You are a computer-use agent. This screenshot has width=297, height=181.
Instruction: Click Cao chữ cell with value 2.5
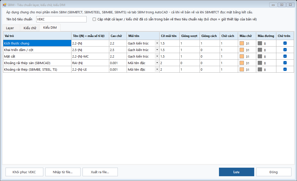(x=118, y=50)
